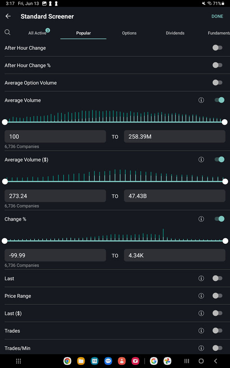Click the Average Volume ($) left slider handle

(5, 181)
